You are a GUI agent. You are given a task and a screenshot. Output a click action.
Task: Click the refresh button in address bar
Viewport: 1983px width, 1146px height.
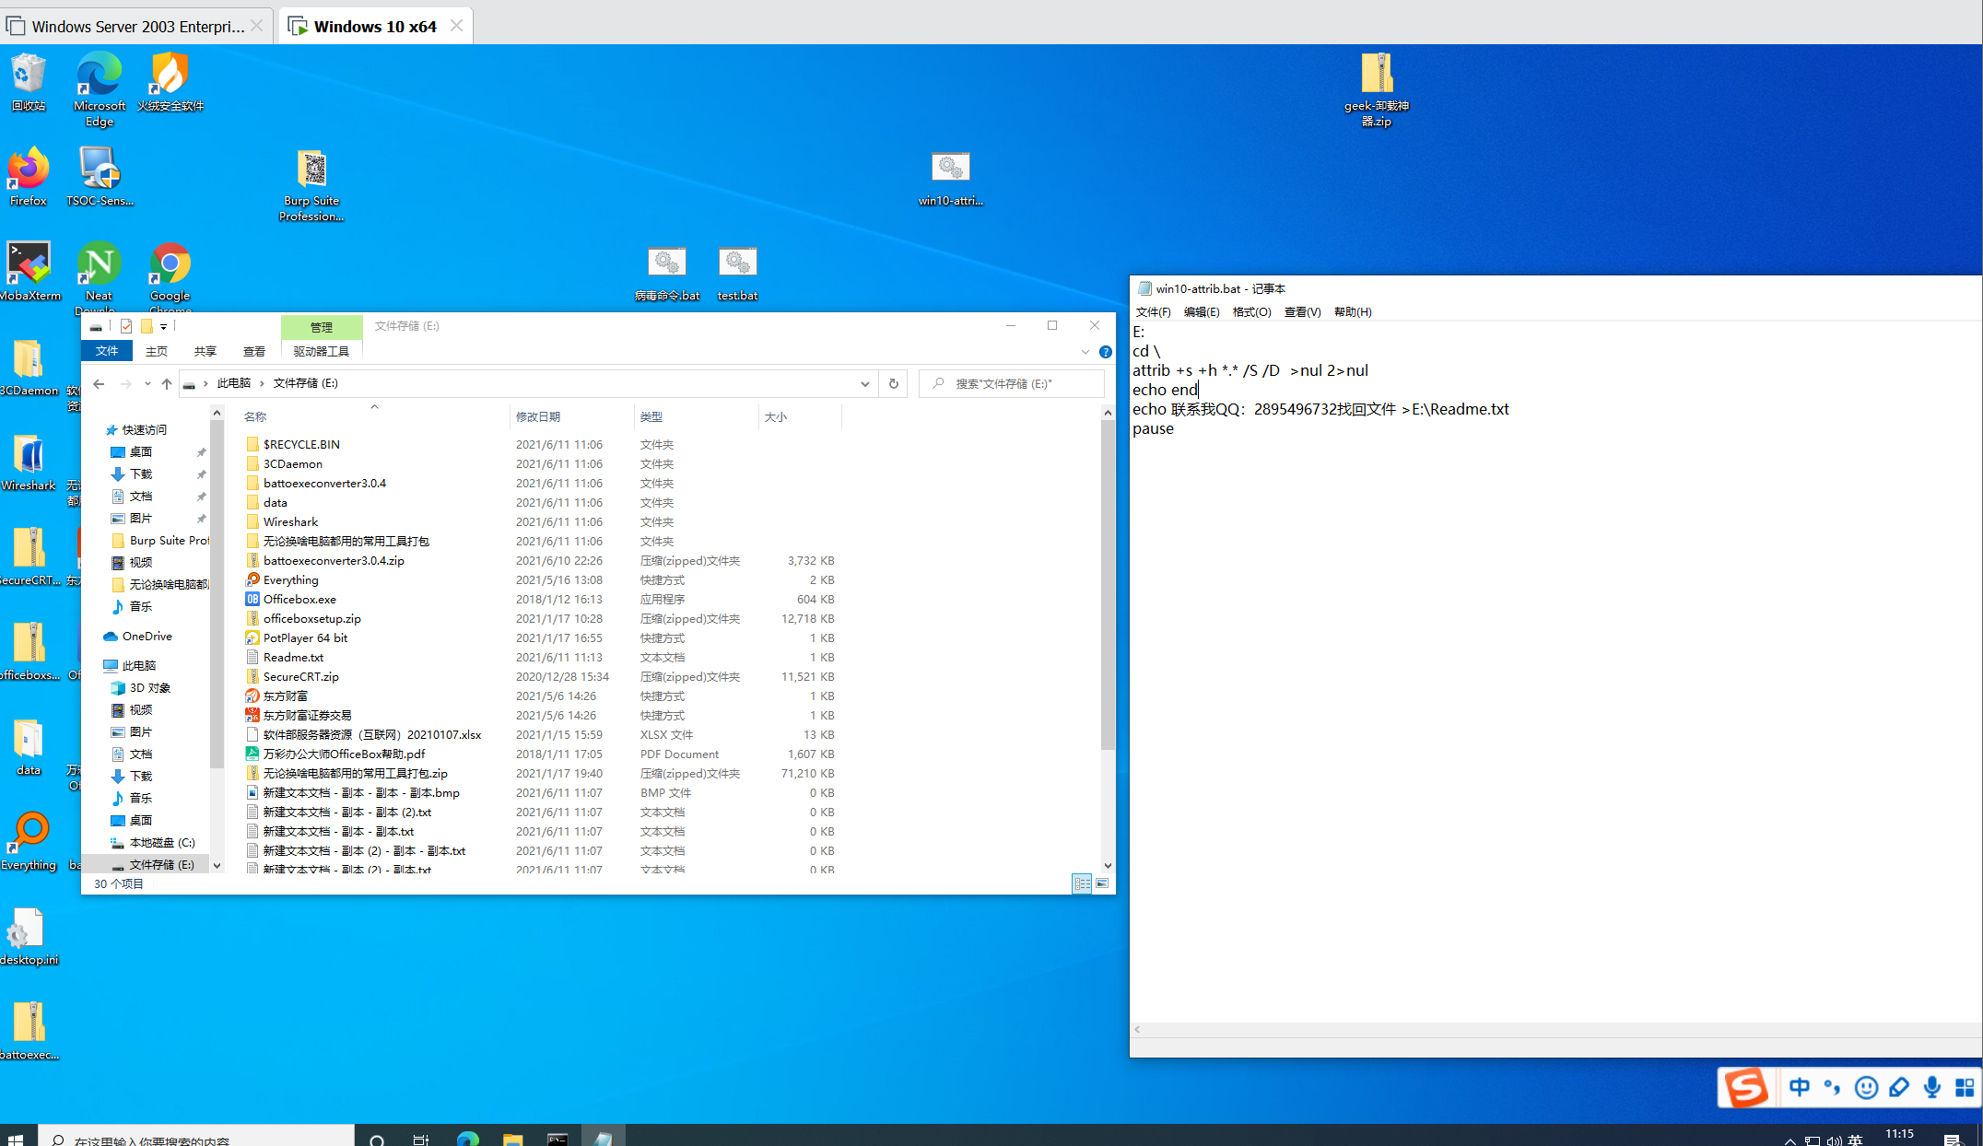tap(893, 383)
